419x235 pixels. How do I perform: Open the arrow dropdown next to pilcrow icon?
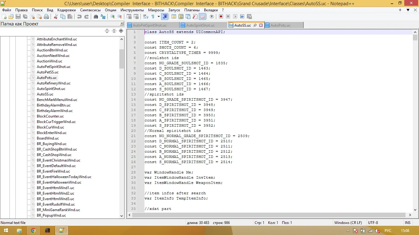(159, 17)
